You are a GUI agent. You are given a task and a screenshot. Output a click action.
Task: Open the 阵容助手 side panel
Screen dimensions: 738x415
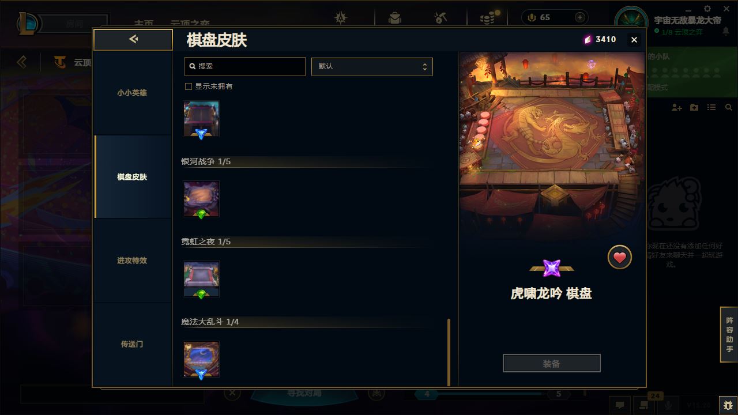pyautogui.click(x=729, y=335)
